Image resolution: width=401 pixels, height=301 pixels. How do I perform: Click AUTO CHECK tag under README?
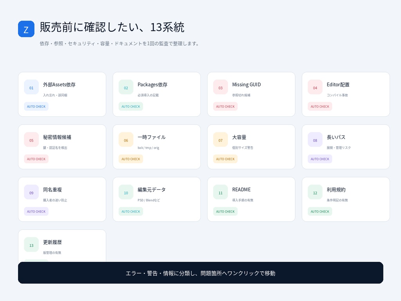(x=225, y=211)
